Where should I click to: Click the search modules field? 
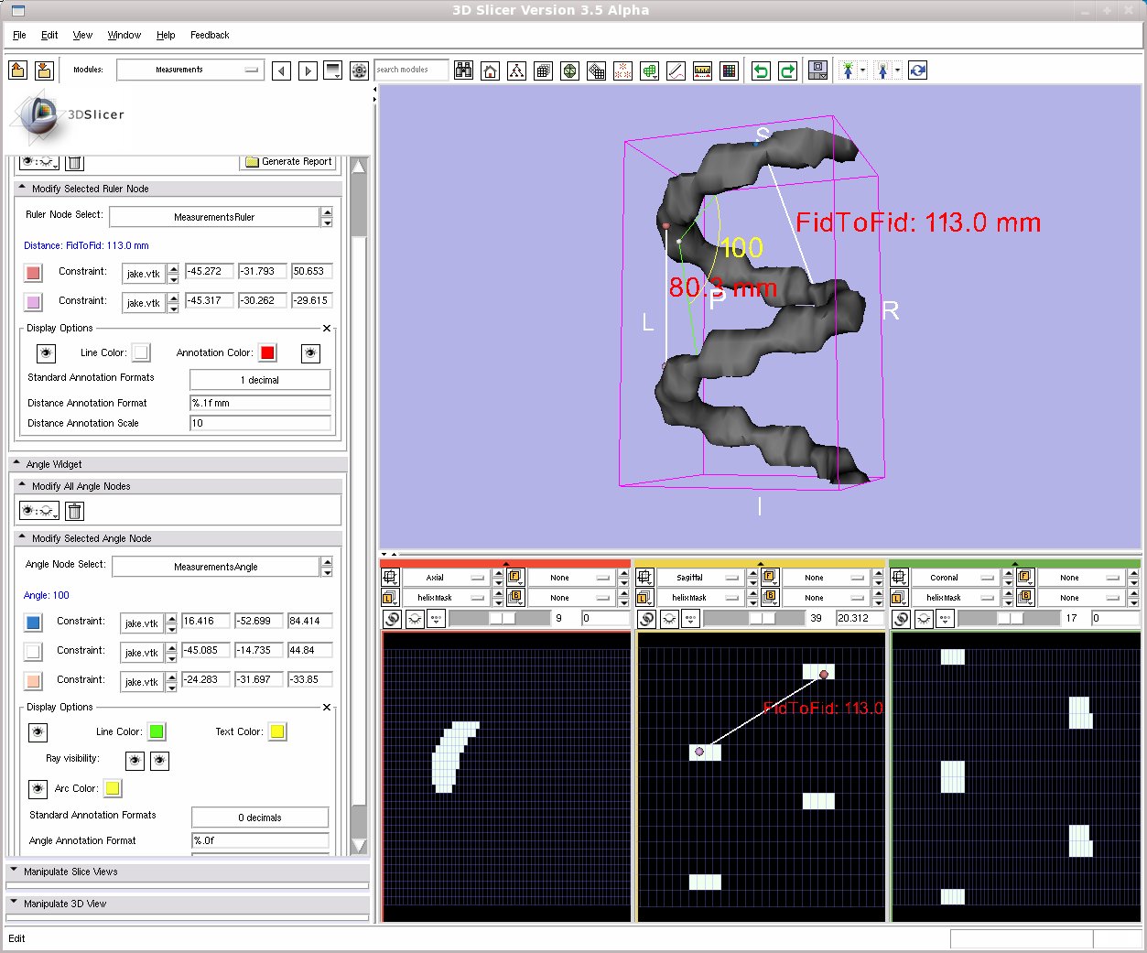pyautogui.click(x=411, y=70)
